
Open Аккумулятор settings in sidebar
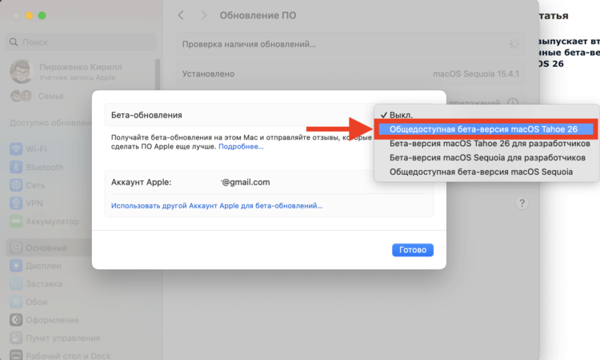(46, 221)
